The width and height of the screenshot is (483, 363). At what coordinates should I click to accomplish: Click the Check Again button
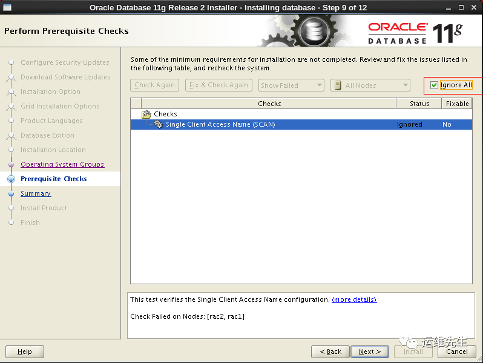coord(154,85)
